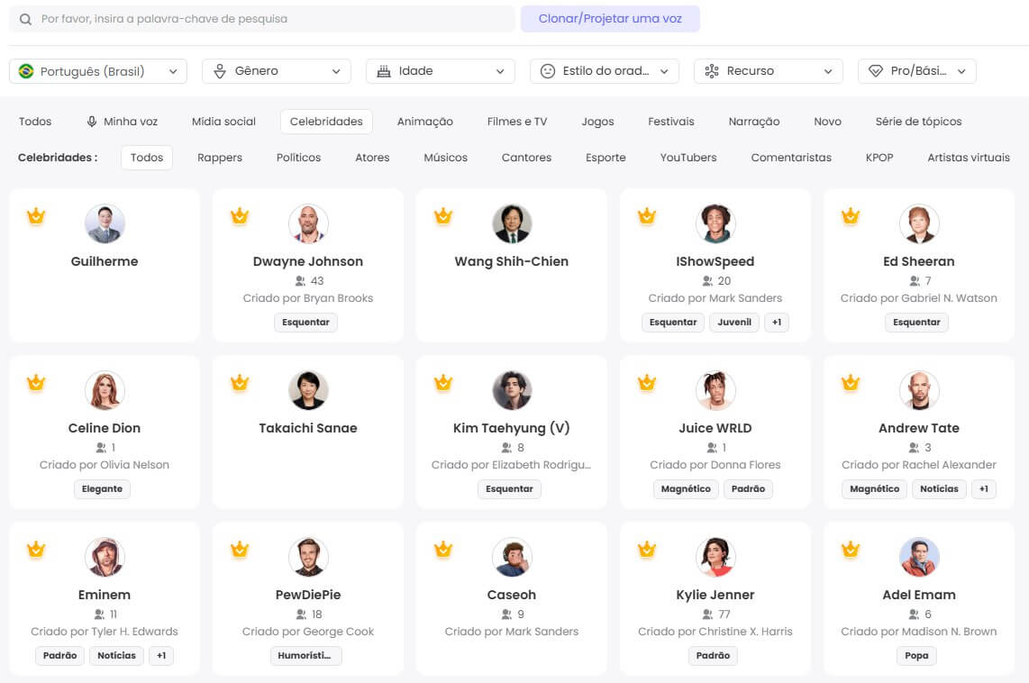
Task: Open the Idade filter dropdown
Action: (440, 71)
